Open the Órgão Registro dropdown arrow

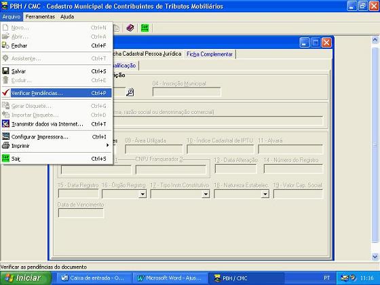tap(142, 194)
